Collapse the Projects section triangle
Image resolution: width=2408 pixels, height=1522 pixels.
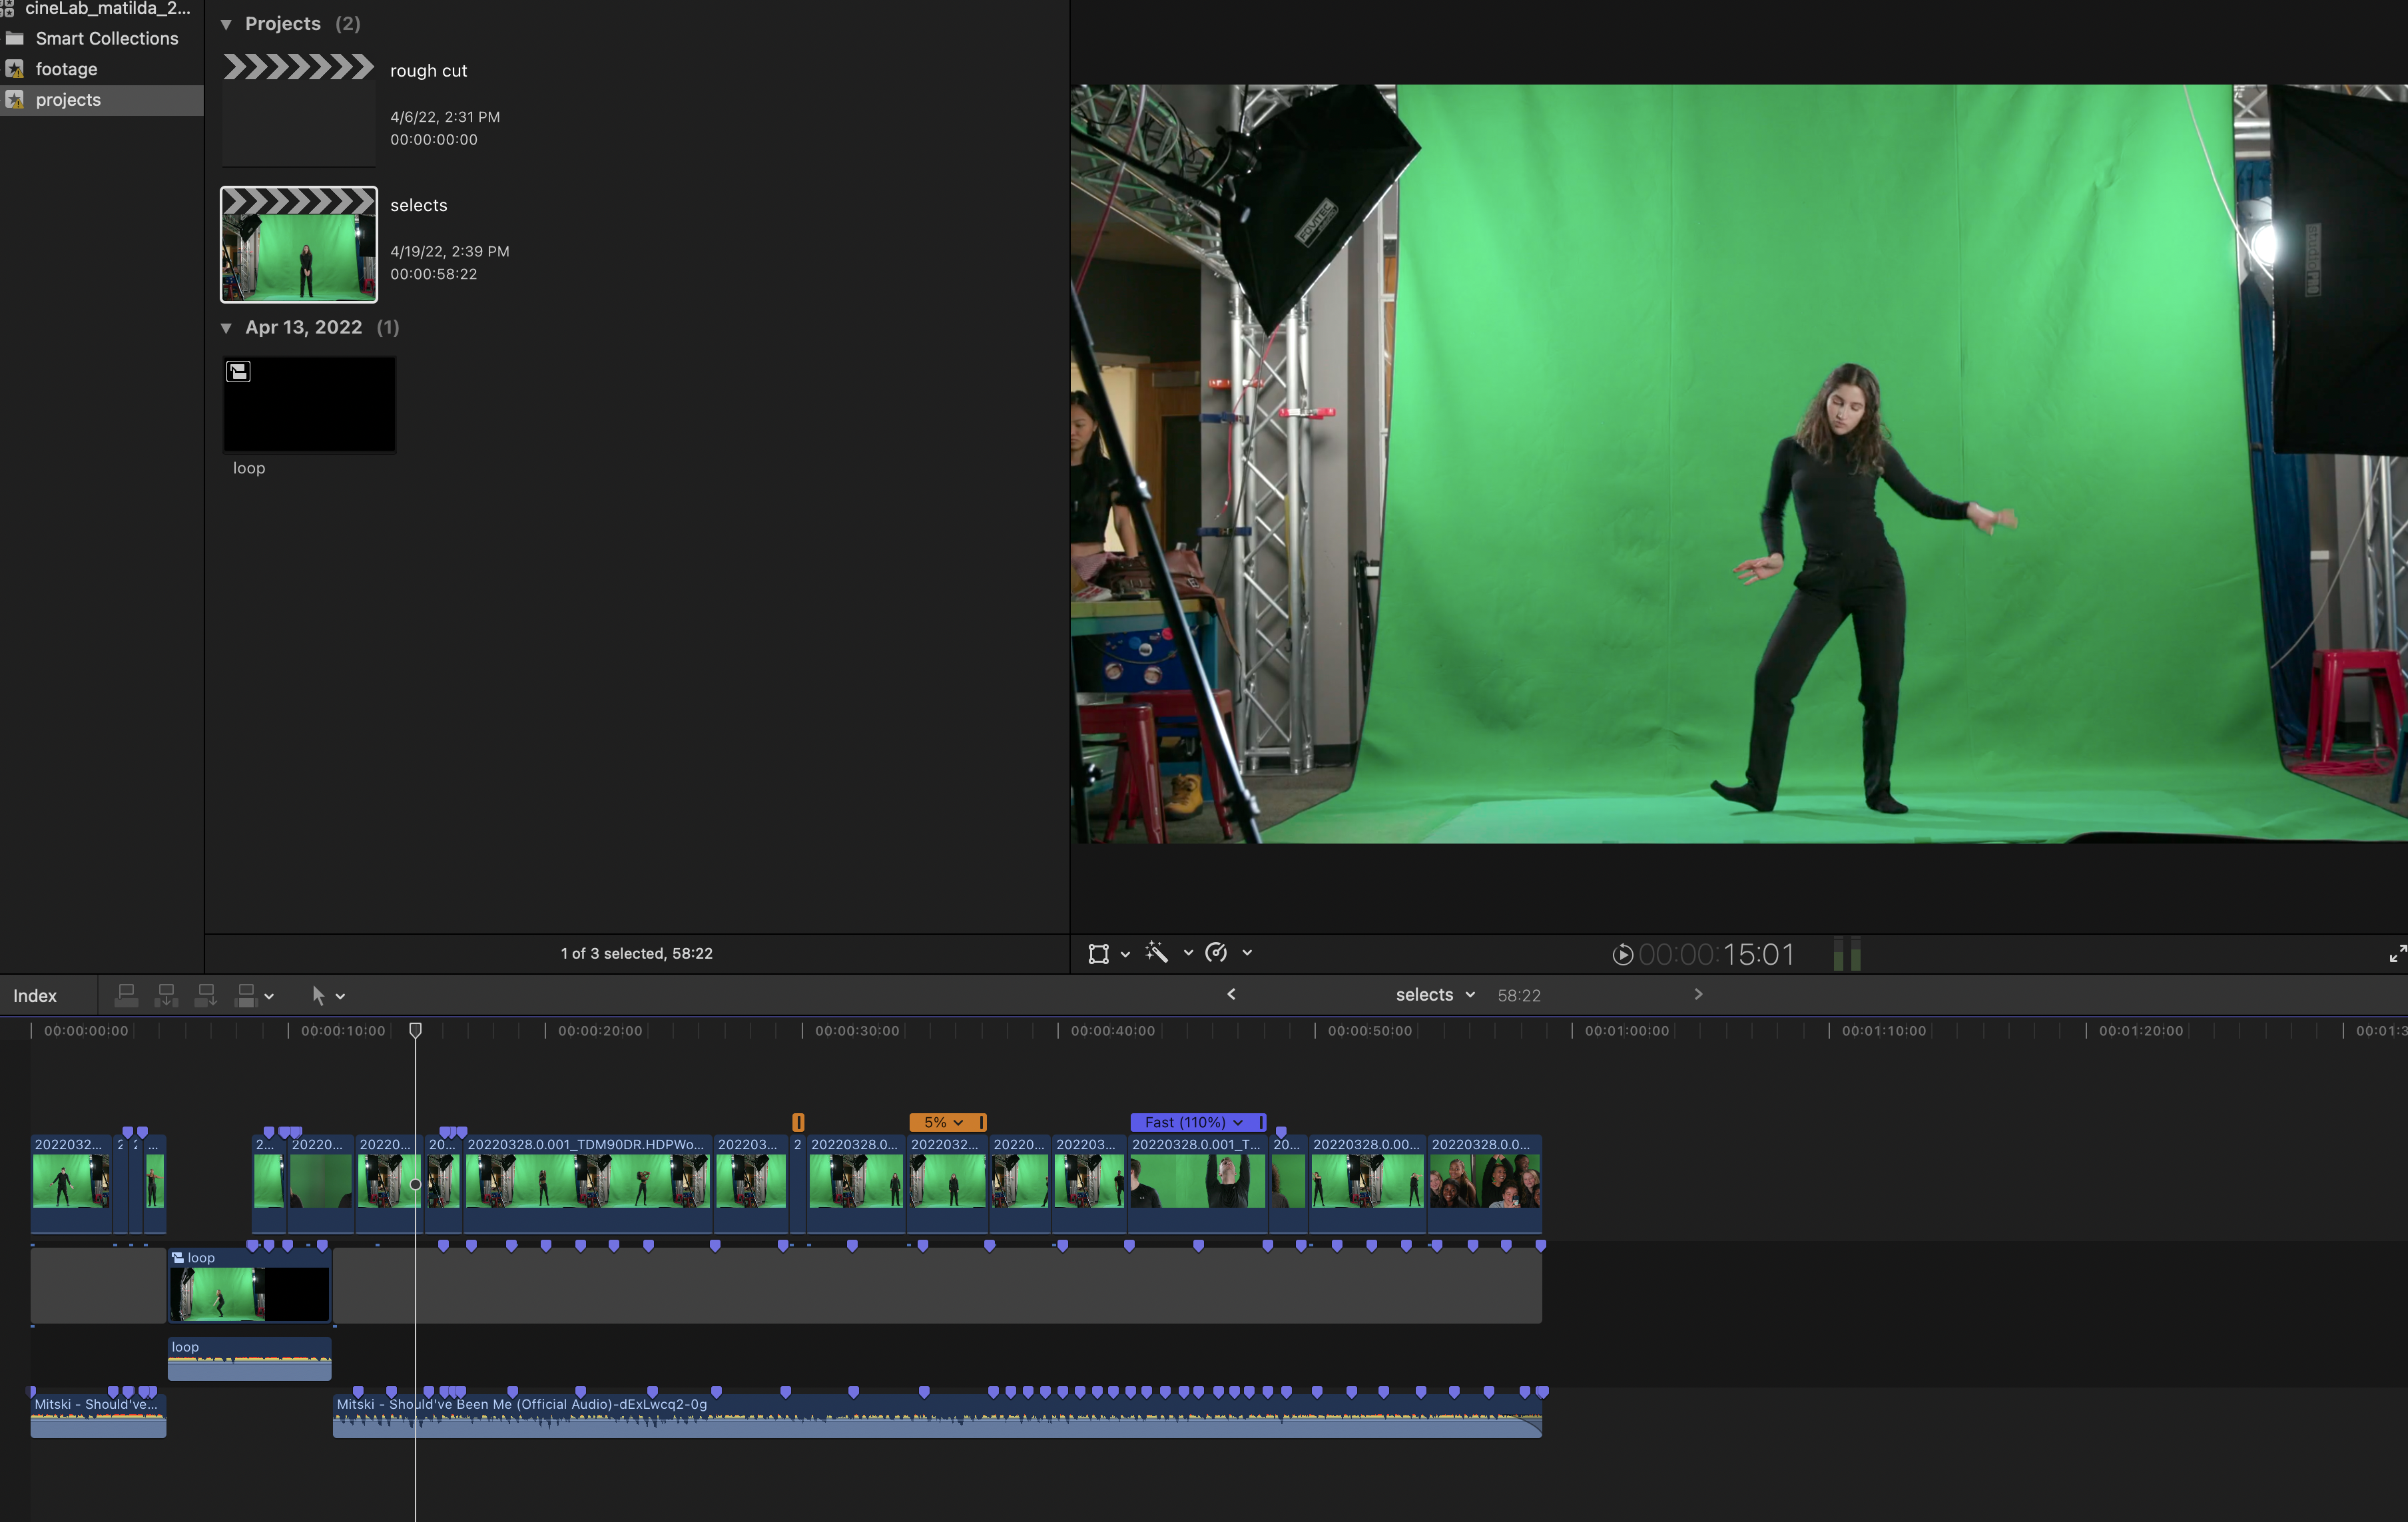click(226, 24)
